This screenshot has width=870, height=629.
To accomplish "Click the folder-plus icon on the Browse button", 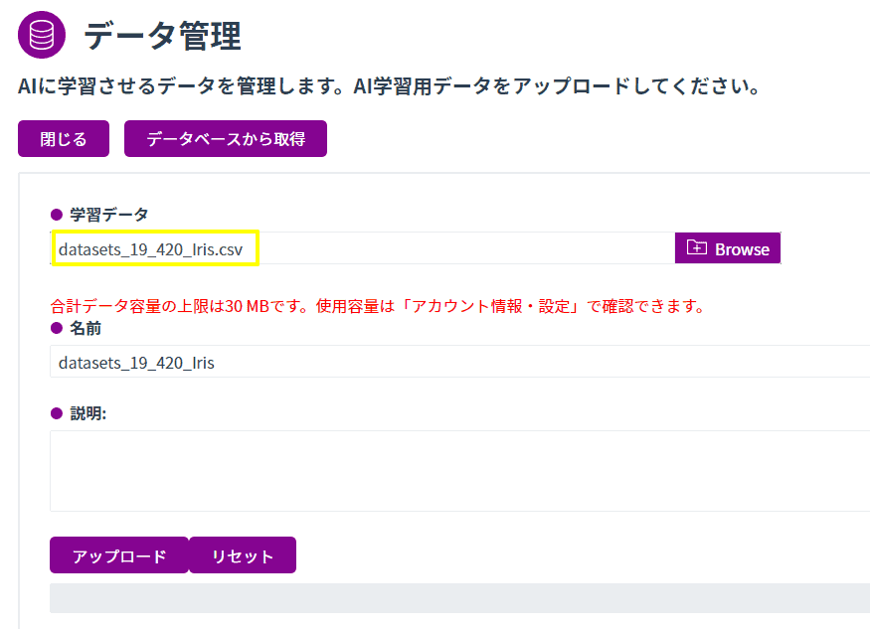I will (696, 248).
